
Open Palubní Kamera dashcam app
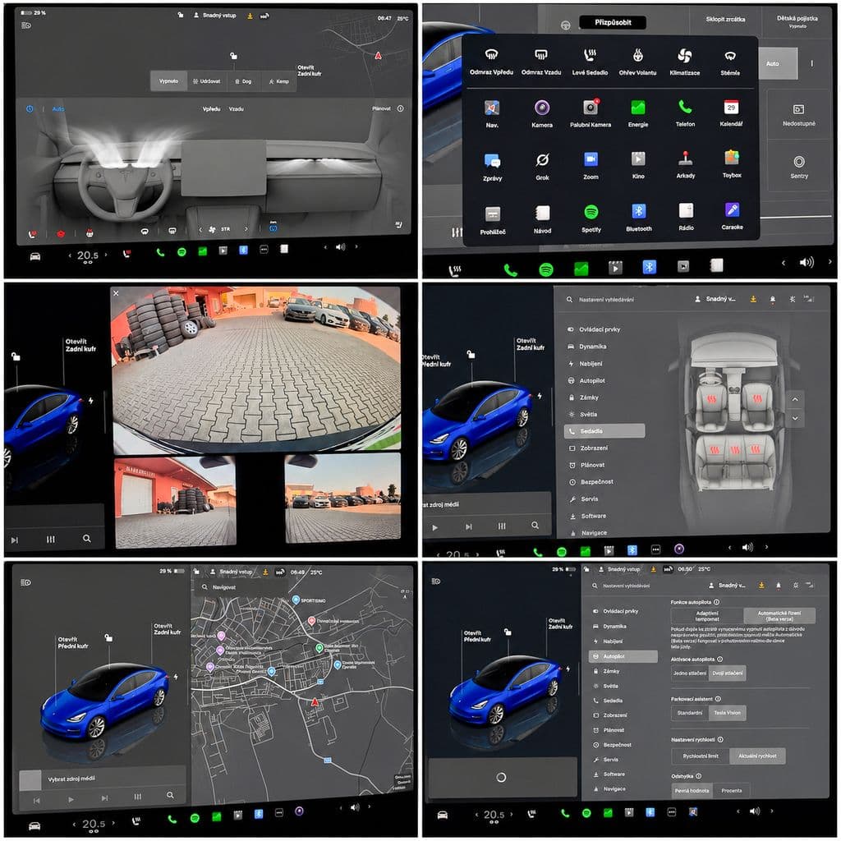(590, 113)
